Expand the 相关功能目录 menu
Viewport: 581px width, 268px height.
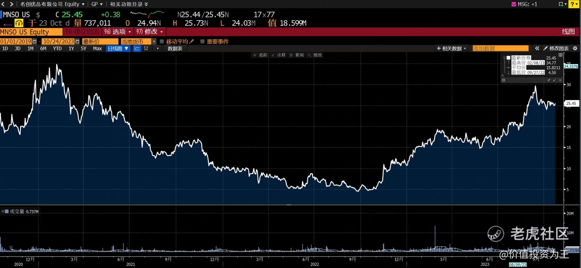click(x=129, y=4)
